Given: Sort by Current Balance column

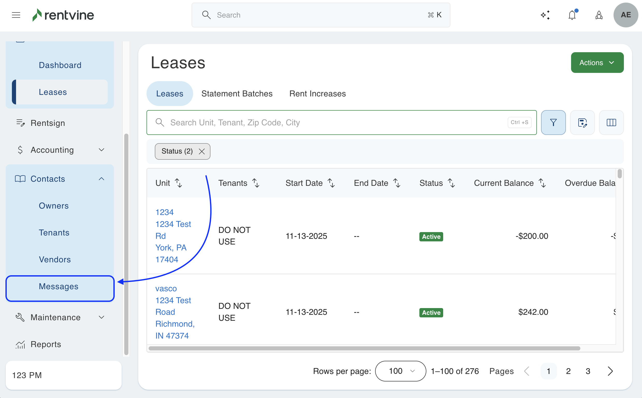Looking at the screenshot, I should [x=542, y=183].
